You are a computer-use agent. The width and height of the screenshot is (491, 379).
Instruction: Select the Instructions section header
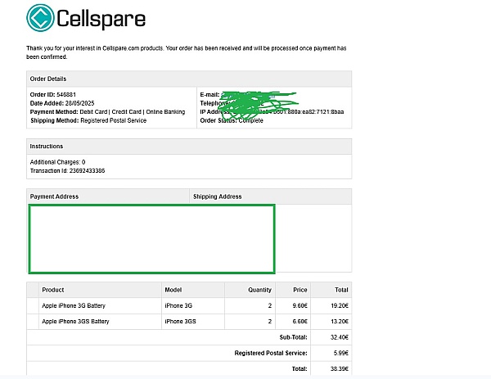tap(47, 146)
